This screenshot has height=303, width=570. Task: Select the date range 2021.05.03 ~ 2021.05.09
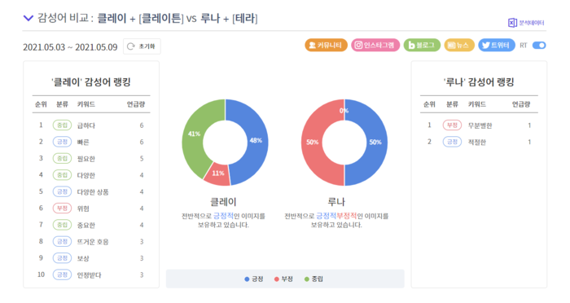[x=70, y=47]
